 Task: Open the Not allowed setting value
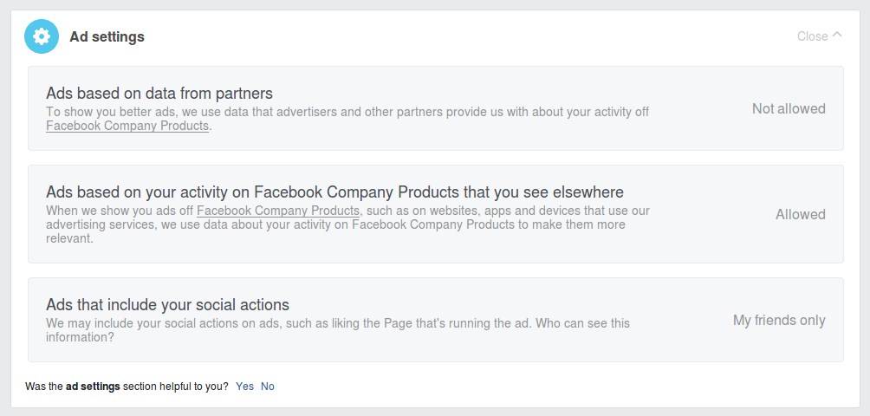[789, 108]
